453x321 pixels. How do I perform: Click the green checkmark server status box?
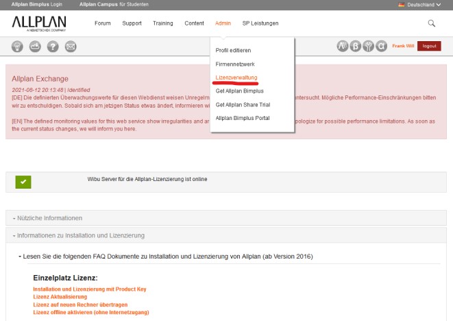23,182
